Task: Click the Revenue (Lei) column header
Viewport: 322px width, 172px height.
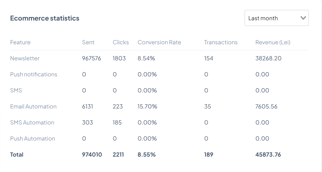Action: pos(273,42)
